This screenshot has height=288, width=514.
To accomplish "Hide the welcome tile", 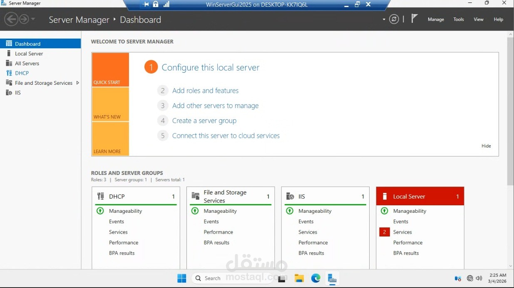I will point(486,146).
